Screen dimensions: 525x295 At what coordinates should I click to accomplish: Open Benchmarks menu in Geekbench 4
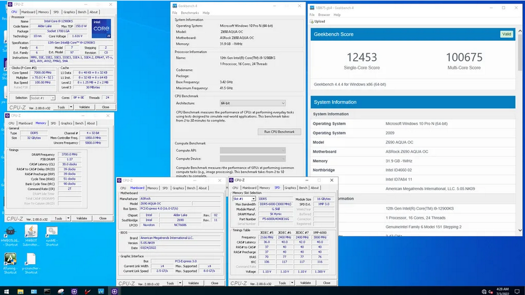[190, 13]
